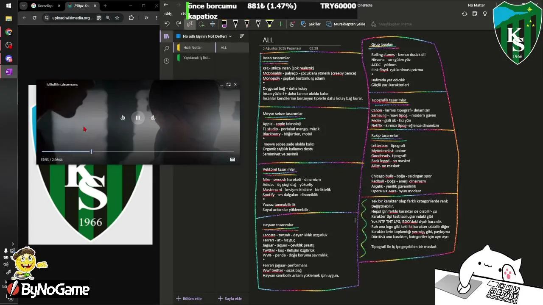Add a new pen with the plus icon
The image size is (543, 305).
pyautogui.click(x=280, y=24)
